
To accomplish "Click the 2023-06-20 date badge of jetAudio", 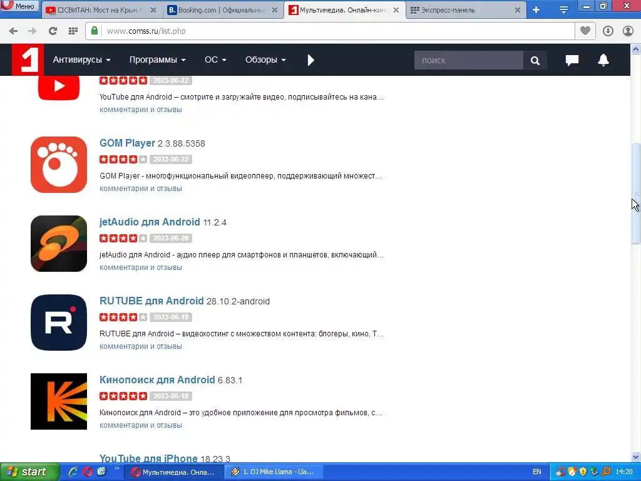I will click(x=171, y=238).
